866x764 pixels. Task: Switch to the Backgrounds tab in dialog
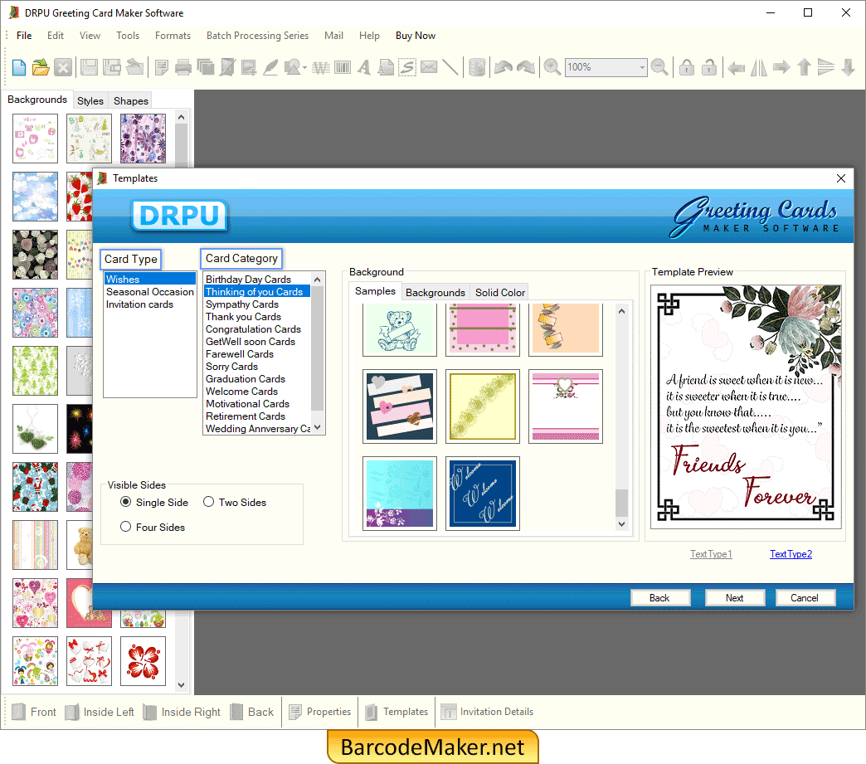pyautogui.click(x=435, y=292)
